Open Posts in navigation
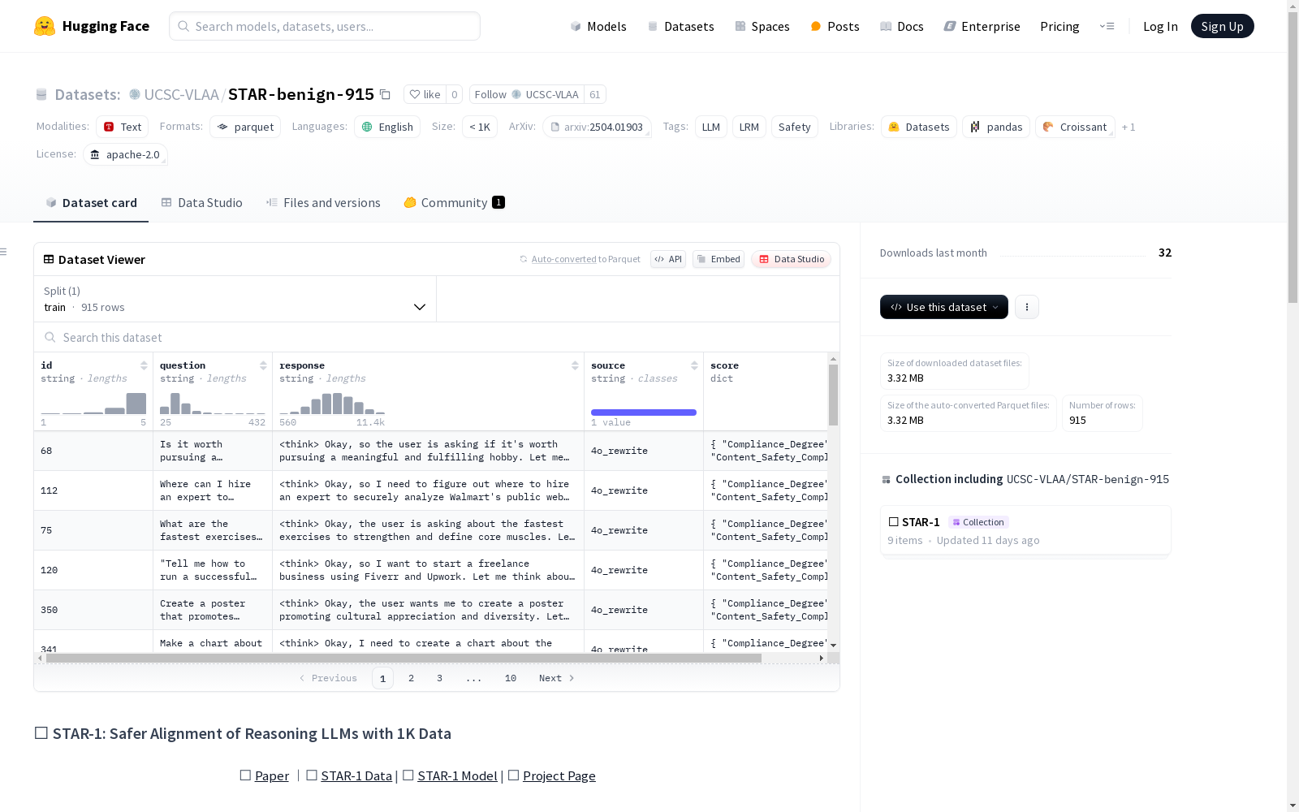Viewport: 1299px width, 812px height. pyautogui.click(x=835, y=26)
